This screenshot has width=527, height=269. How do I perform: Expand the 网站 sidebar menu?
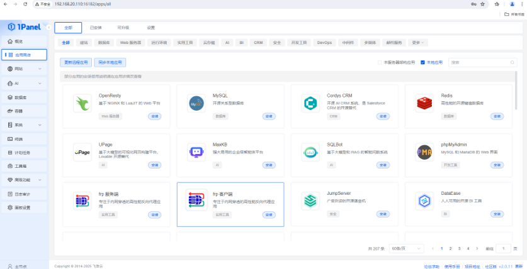[x=40, y=69]
